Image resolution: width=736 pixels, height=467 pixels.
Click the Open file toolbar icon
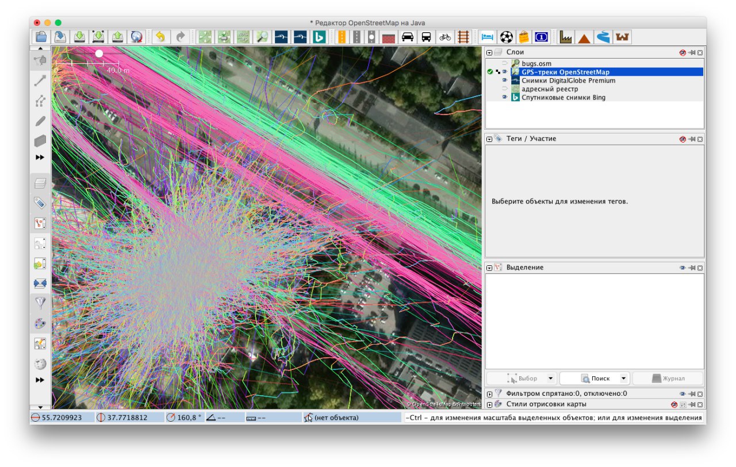pyautogui.click(x=41, y=37)
